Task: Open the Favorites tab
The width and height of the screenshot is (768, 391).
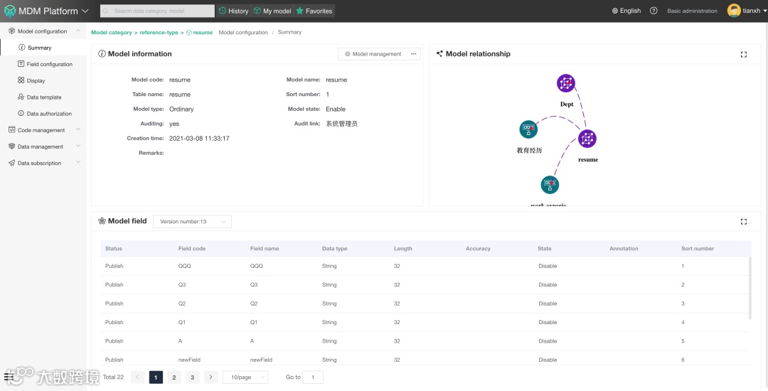Action: (x=314, y=11)
